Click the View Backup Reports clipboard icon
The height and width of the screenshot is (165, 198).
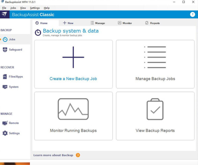pyautogui.click(x=155, y=109)
